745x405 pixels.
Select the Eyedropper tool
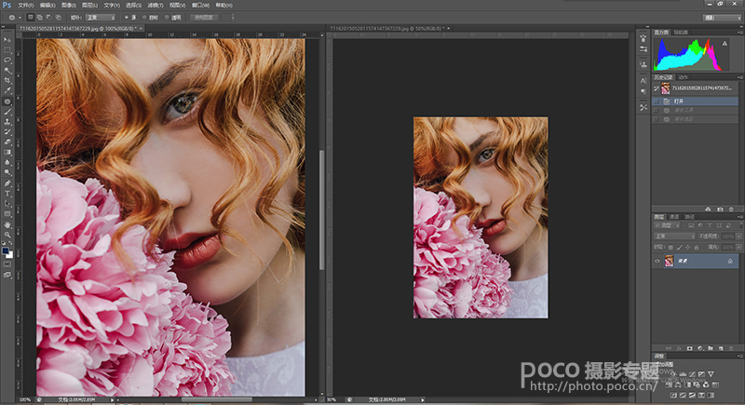(7, 90)
